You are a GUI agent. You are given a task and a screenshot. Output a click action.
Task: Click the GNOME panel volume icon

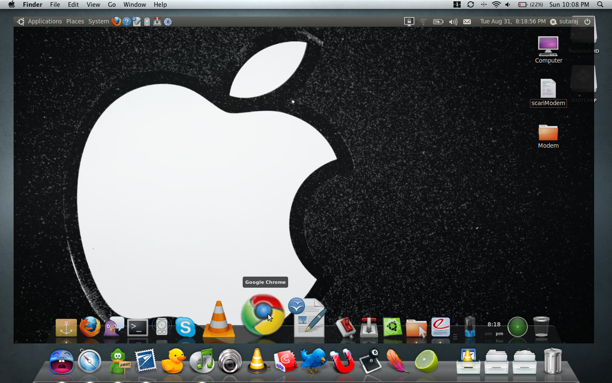(453, 21)
